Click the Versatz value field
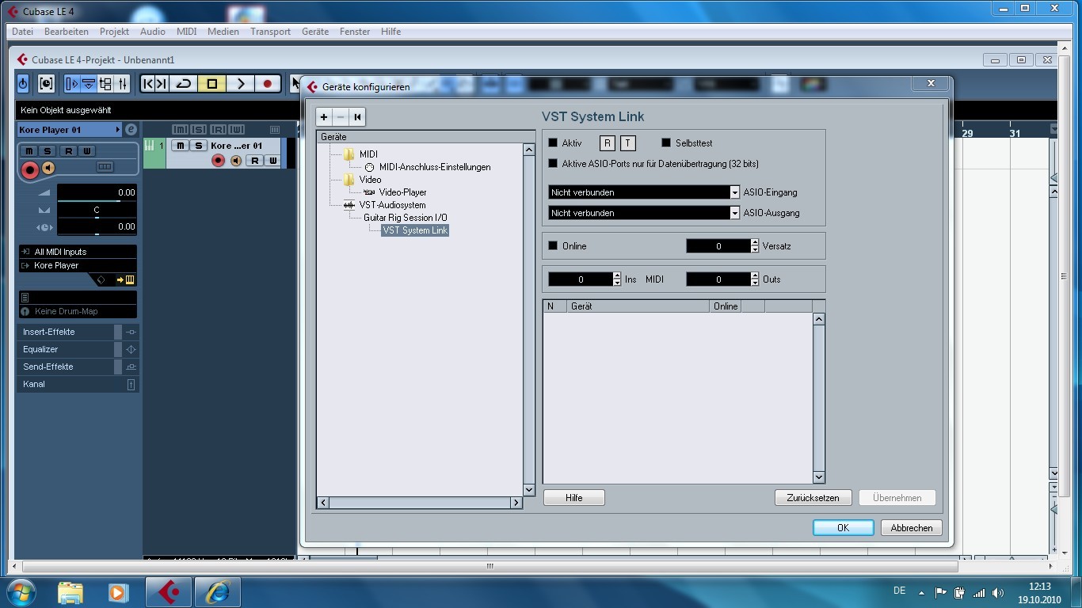1082x608 pixels. click(718, 246)
